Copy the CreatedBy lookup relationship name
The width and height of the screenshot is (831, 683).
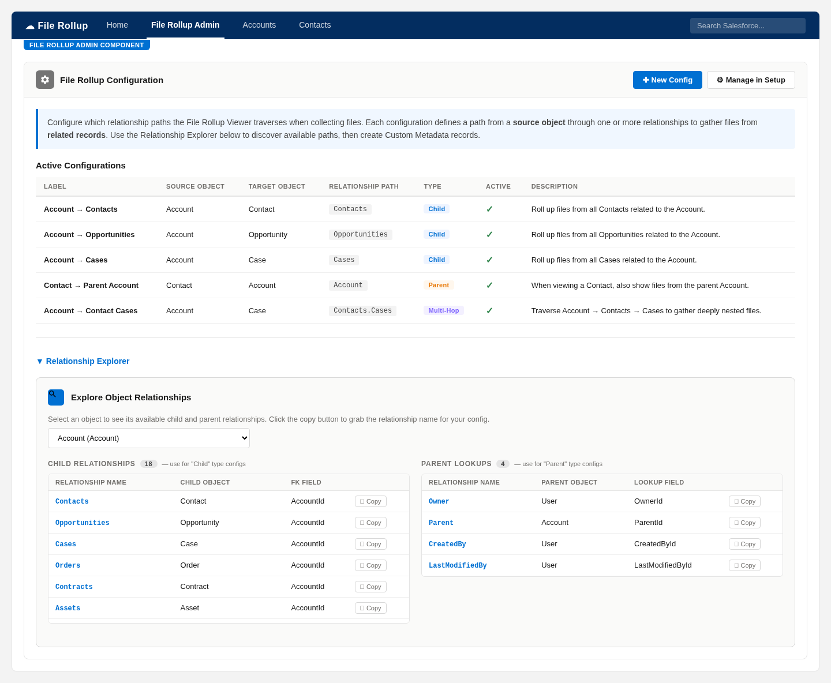point(744,544)
